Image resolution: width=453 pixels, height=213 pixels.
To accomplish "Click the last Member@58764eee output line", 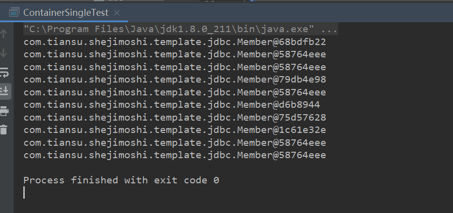I will pos(174,155).
